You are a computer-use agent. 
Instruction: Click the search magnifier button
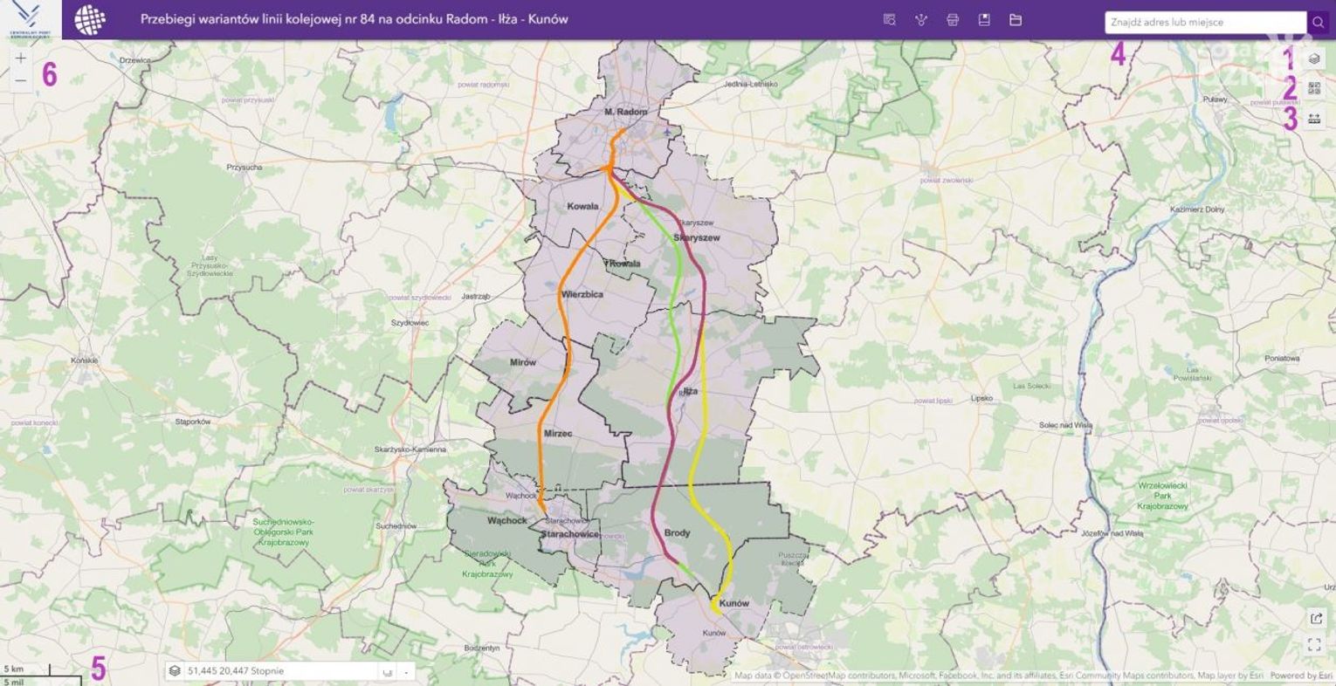pos(1318,22)
